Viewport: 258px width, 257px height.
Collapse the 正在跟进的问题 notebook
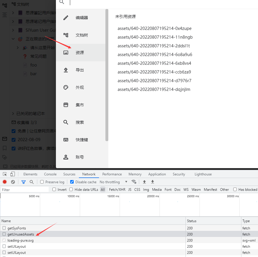(13, 39)
